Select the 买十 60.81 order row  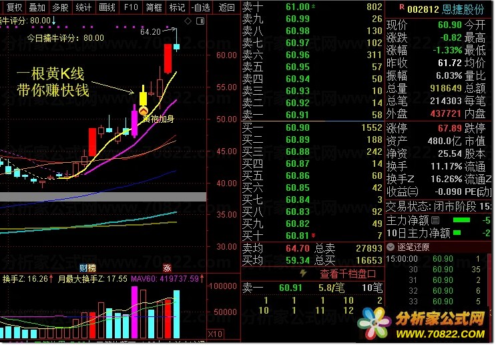(312, 236)
